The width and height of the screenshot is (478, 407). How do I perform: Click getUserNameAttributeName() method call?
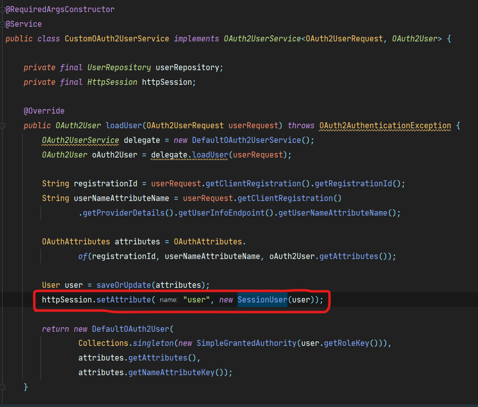tap(337, 213)
